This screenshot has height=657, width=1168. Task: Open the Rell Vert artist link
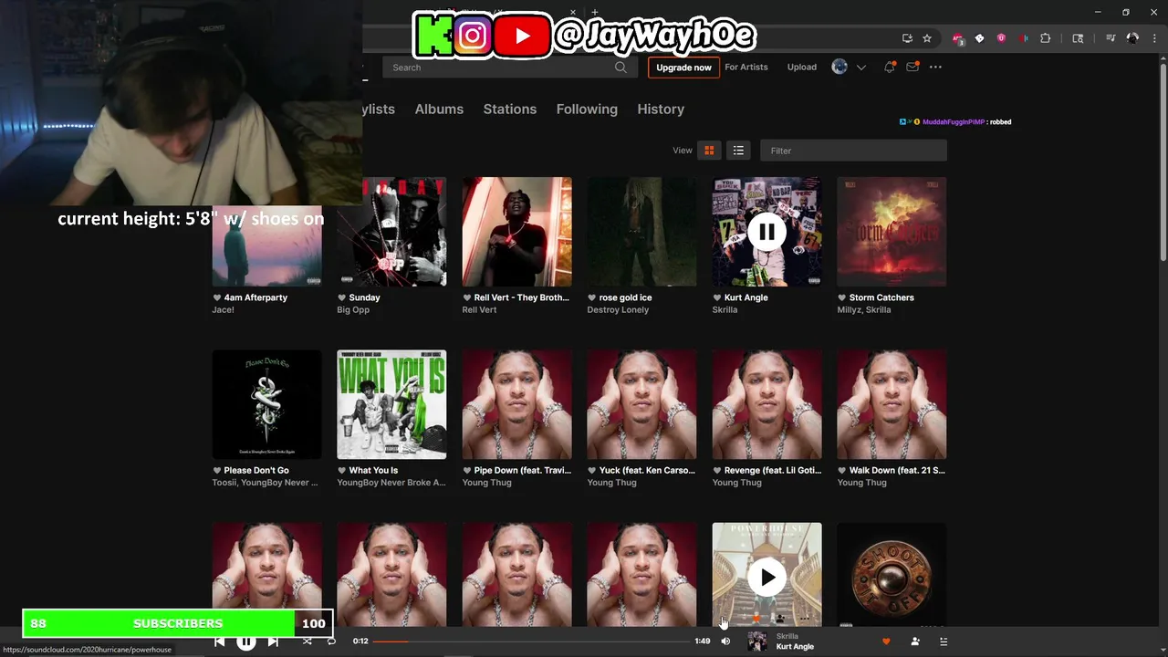pos(479,310)
